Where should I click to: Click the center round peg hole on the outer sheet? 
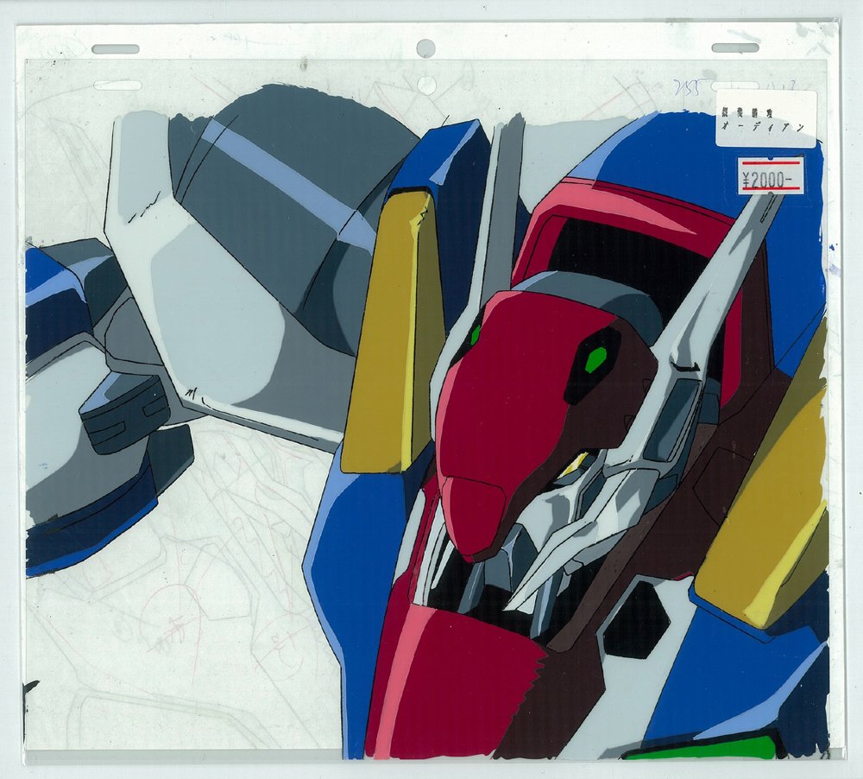point(426,47)
